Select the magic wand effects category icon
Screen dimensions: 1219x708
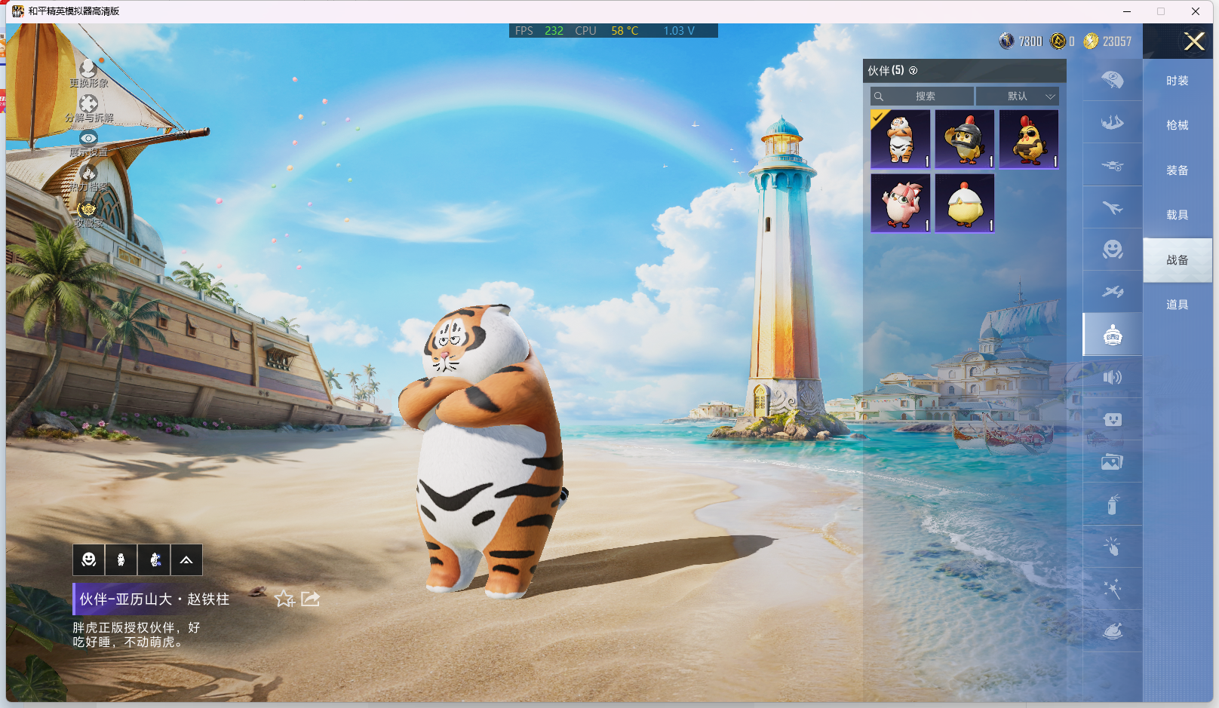click(1113, 589)
